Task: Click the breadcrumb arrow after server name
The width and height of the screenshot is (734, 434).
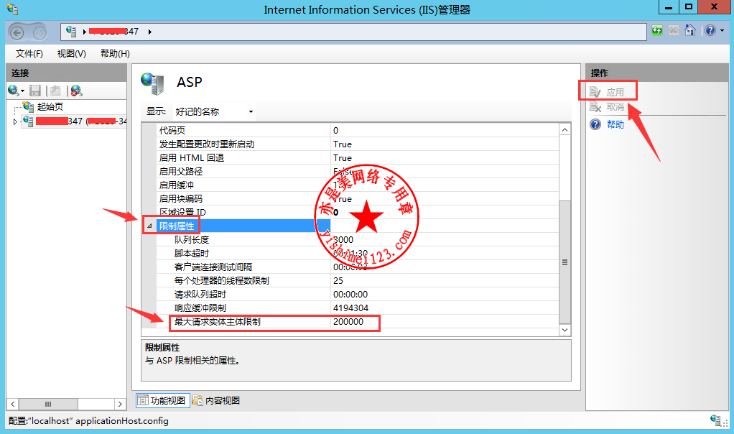Action: (150, 32)
